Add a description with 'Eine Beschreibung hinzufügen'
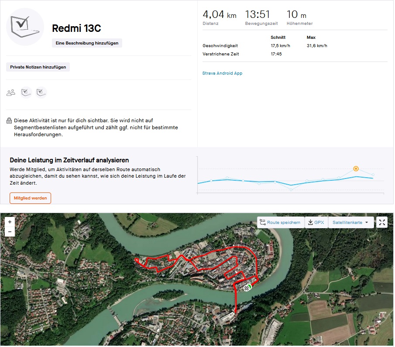The height and width of the screenshot is (347, 395). (87, 43)
